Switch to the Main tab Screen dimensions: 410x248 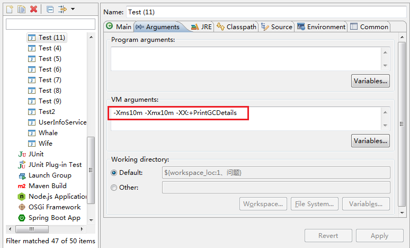click(x=119, y=26)
